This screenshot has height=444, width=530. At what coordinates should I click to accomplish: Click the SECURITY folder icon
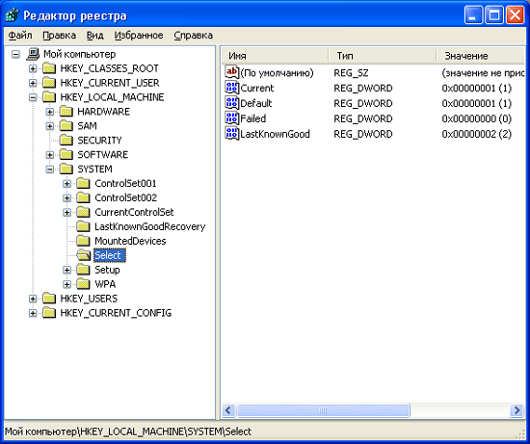66,141
